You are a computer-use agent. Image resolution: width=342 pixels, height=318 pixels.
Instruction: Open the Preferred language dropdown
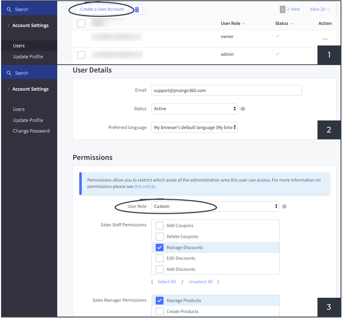pos(194,127)
